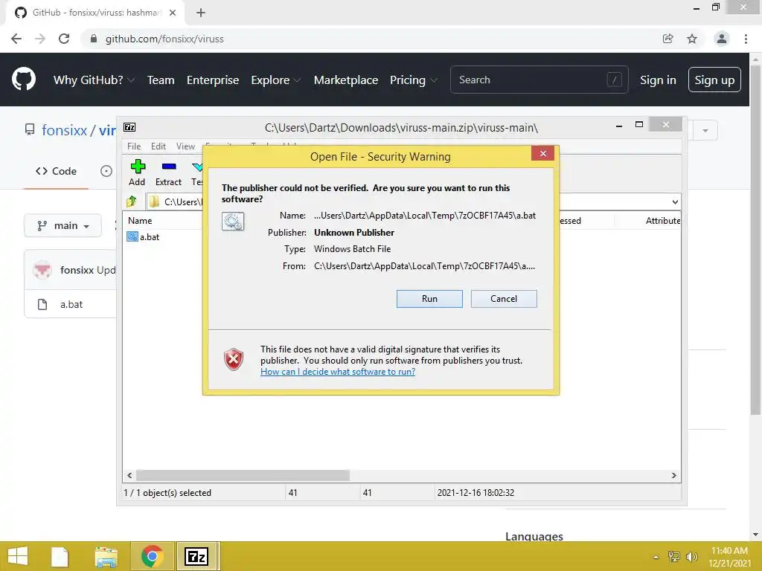Show hidden tray icons arrow
Image resolution: width=762 pixels, height=571 pixels.
coord(656,557)
